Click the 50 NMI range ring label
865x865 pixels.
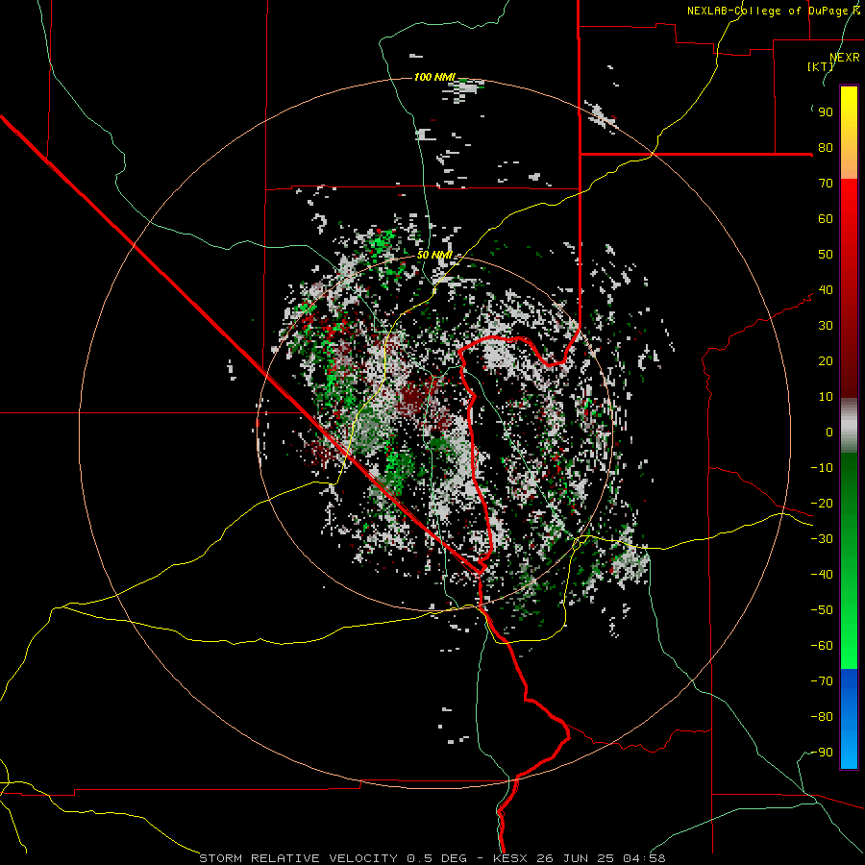434,255
